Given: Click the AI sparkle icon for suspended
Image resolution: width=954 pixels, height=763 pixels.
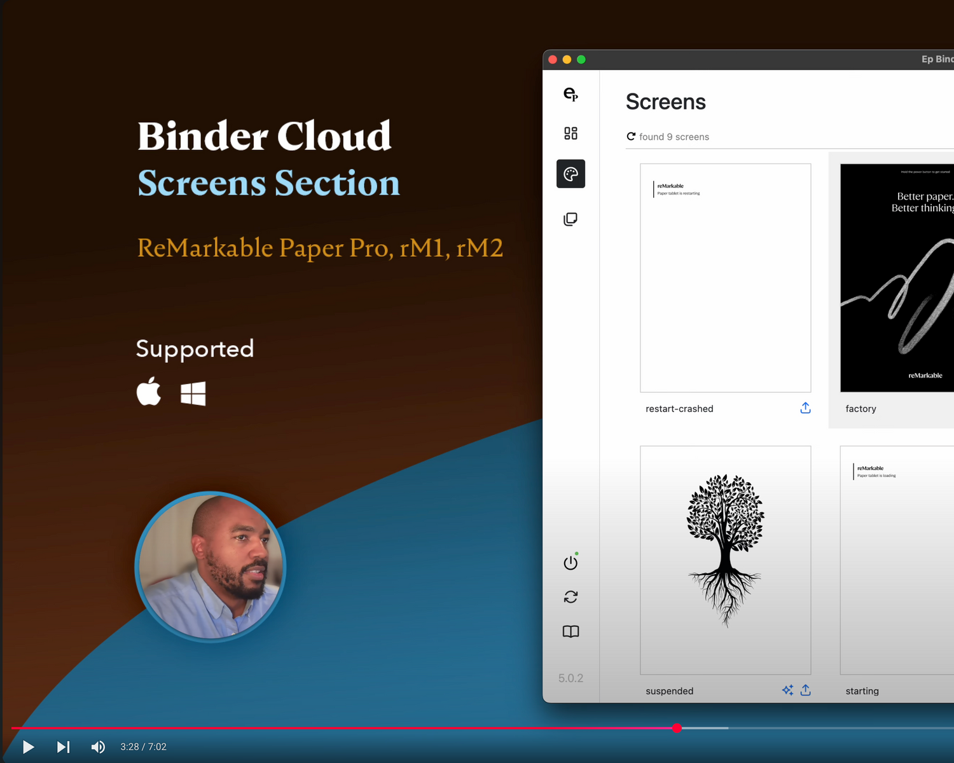Looking at the screenshot, I should pyautogui.click(x=787, y=691).
